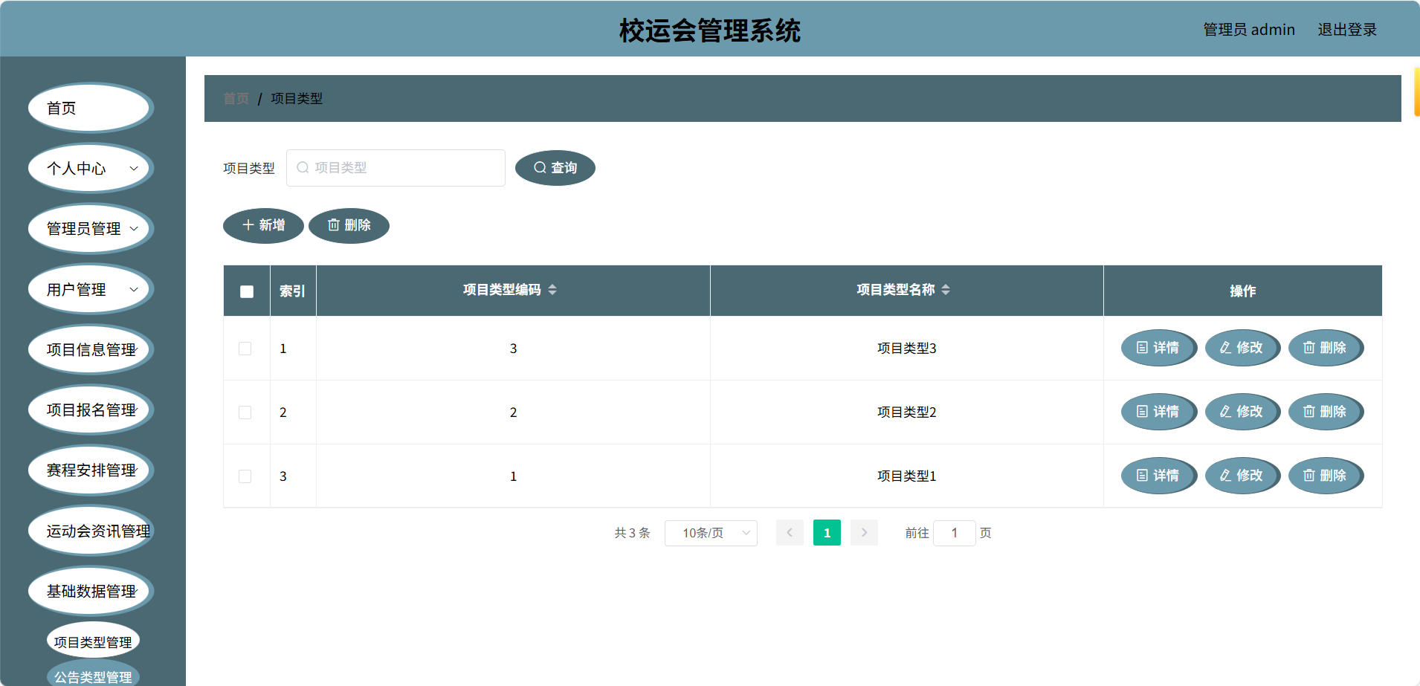Modify the 项目类型1 row

coord(1242,476)
